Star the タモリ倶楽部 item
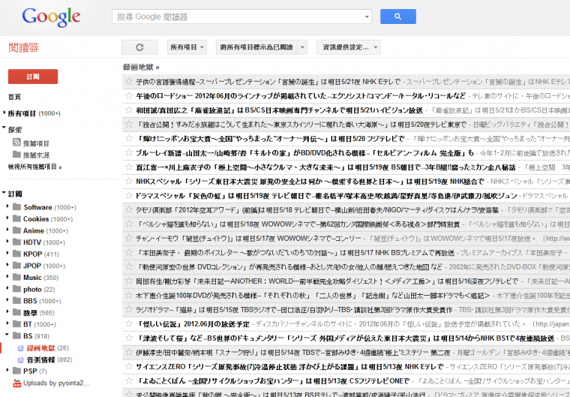 coord(129,209)
